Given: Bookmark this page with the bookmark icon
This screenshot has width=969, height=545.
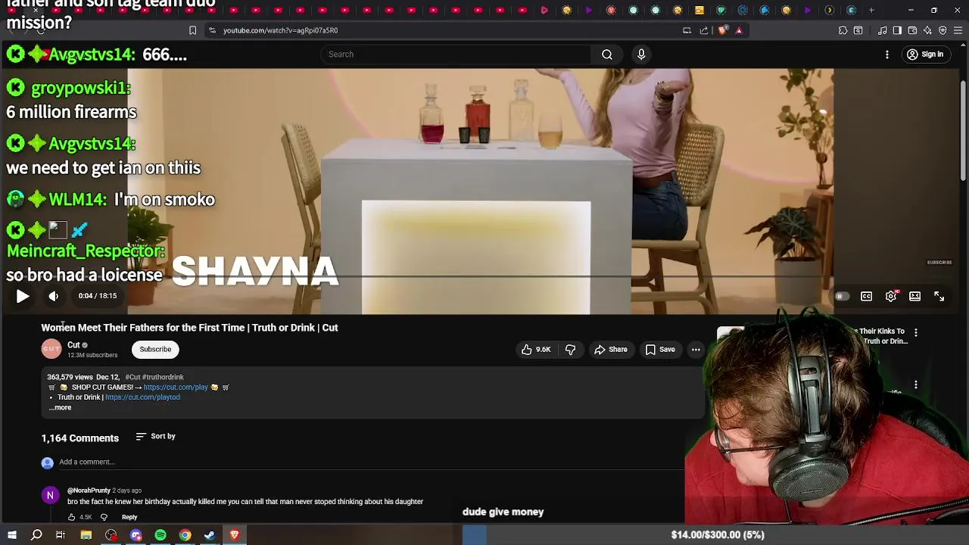Looking at the screenshot, I should [x=192, y=30].
